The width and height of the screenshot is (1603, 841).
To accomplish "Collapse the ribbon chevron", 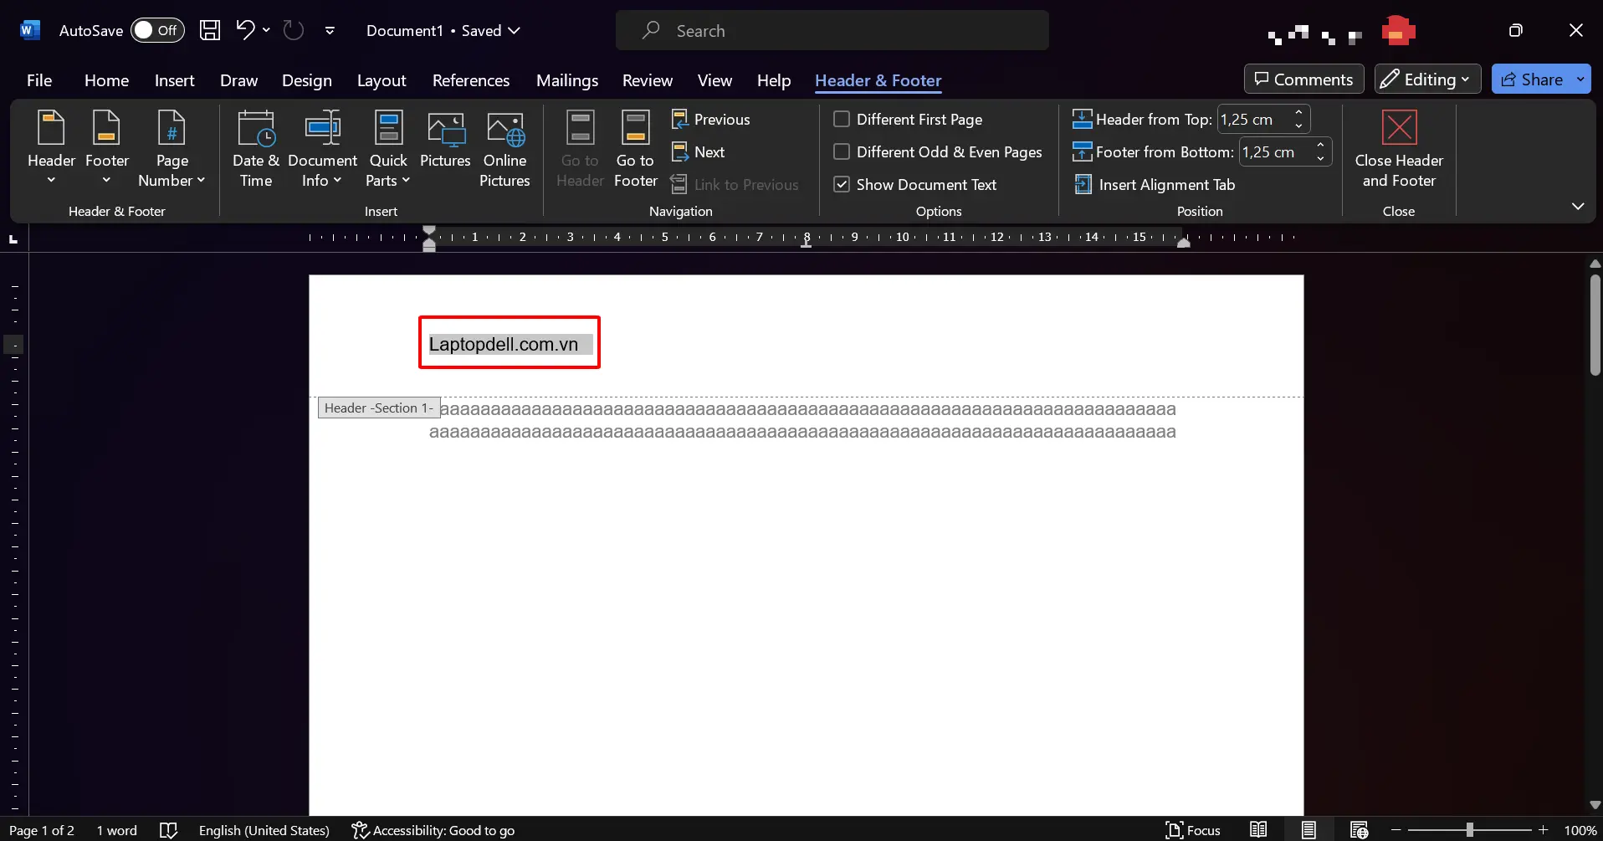I will pos(1578,206).
